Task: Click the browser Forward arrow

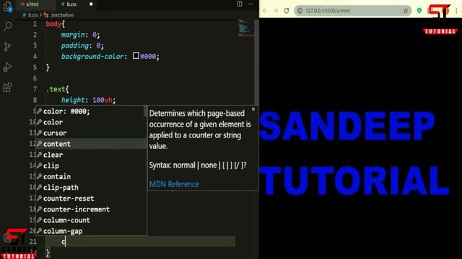Action: 276,11
